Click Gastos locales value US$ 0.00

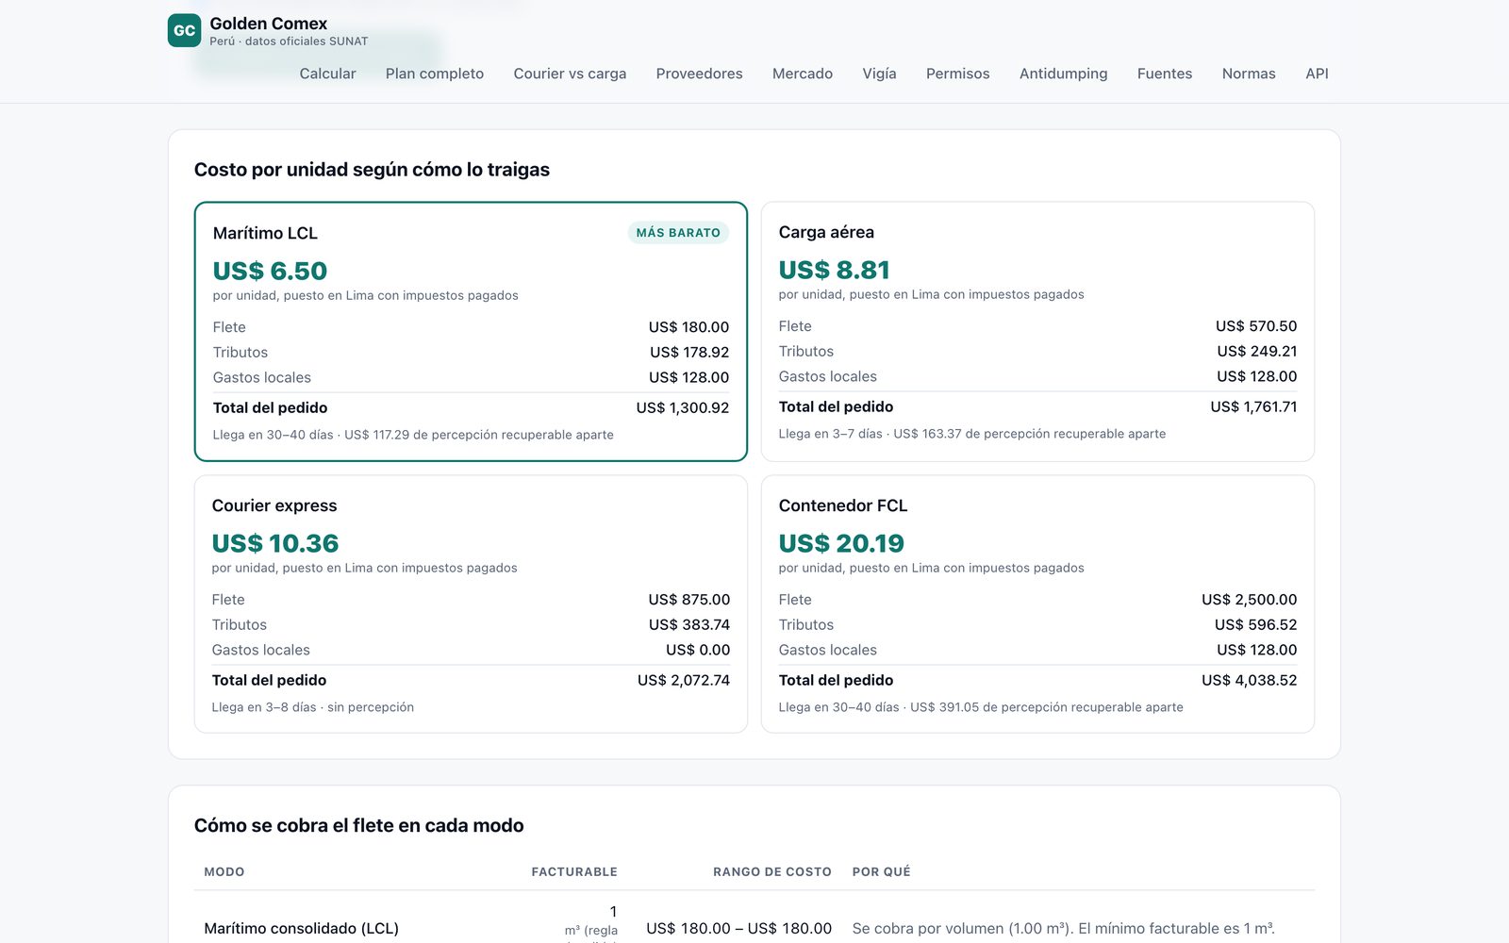tap(697, 650)
